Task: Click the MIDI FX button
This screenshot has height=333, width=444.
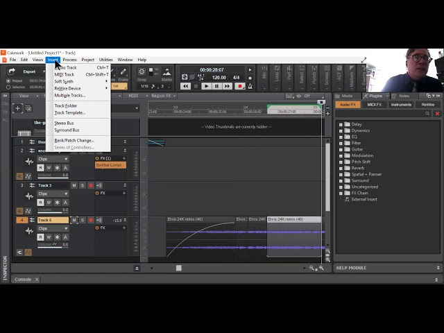Action: (375, 105)
